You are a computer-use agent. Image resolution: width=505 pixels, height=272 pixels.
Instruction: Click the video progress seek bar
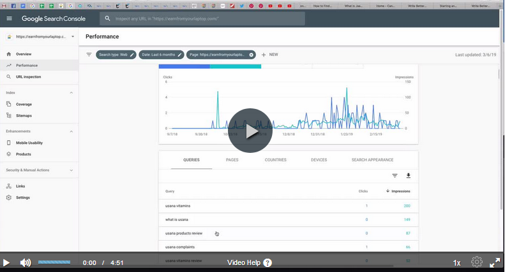(x=252, y=253)
